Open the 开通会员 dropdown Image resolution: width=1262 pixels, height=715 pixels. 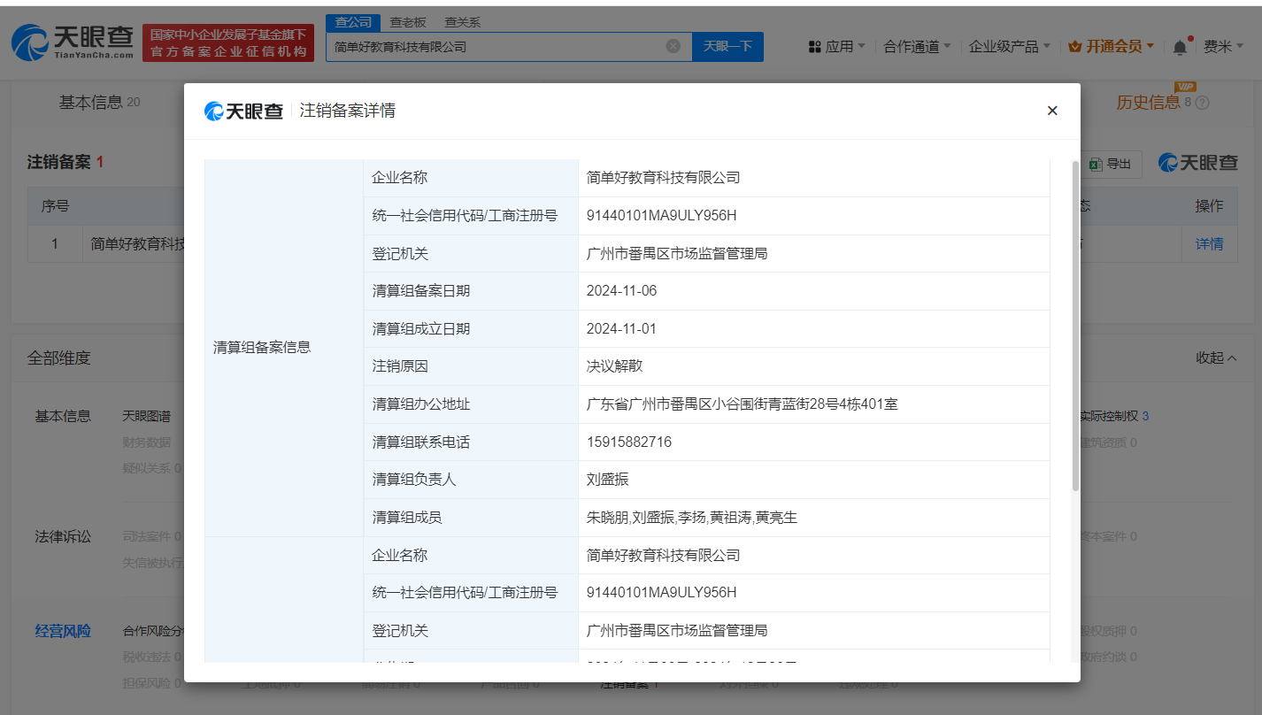coord(1112,47)
